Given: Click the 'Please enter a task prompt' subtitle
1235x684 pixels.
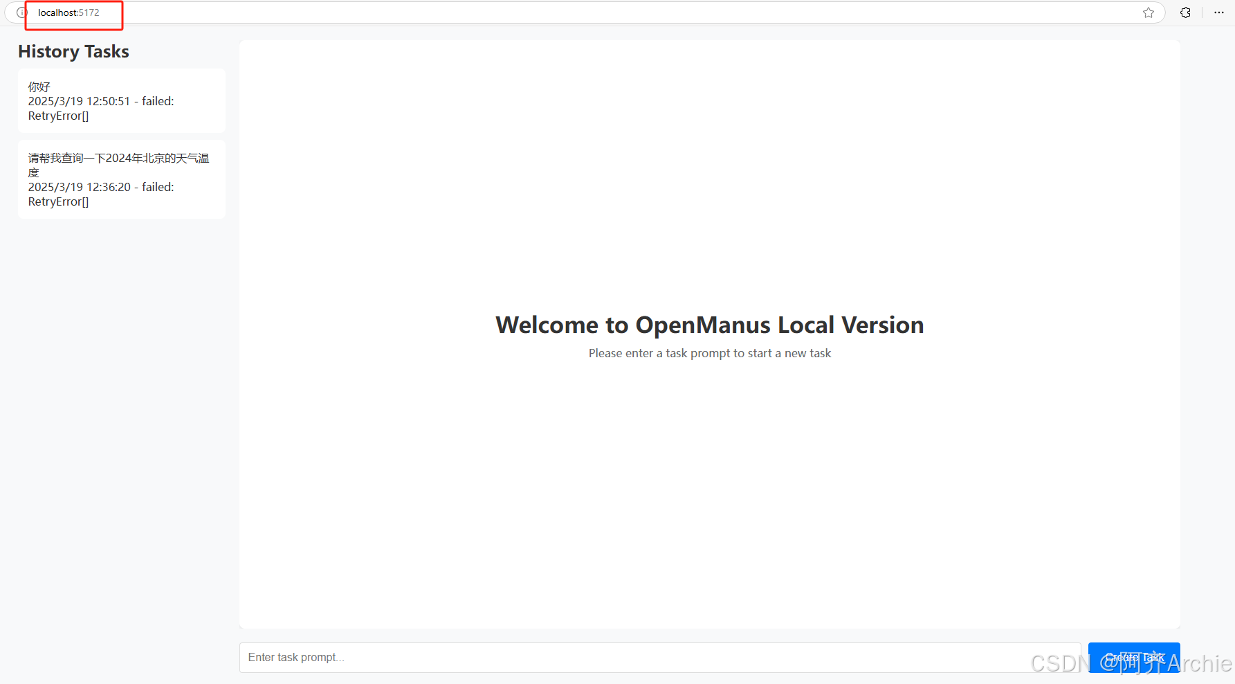Looking at the screenshot, I should tap(710, 353).
